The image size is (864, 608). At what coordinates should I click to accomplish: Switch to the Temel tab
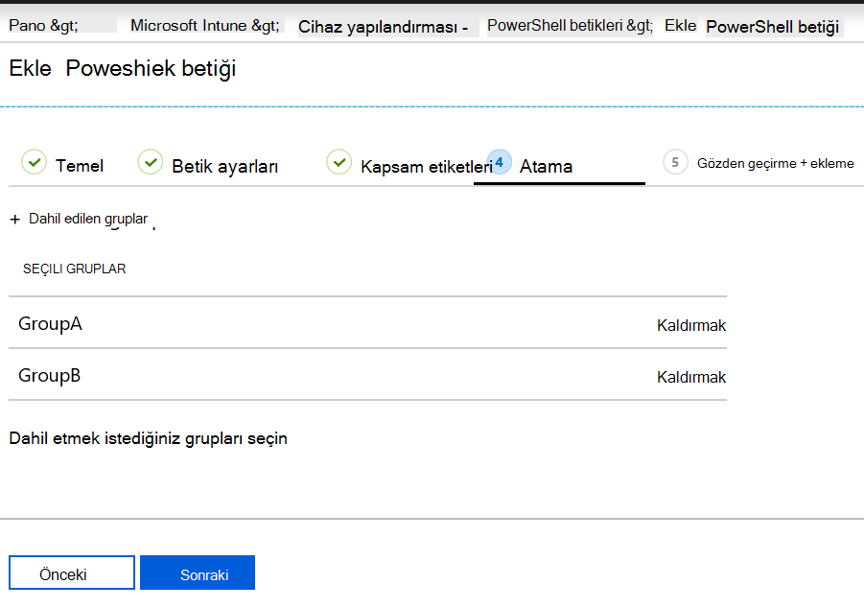point(81,165)
